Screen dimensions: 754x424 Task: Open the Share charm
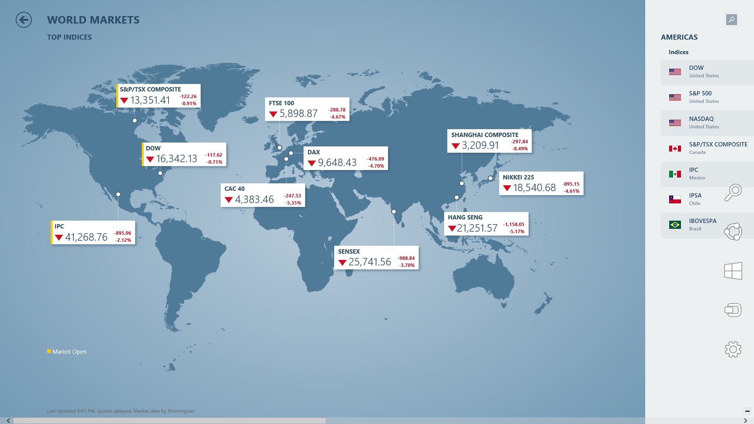[x=733, y=232]
